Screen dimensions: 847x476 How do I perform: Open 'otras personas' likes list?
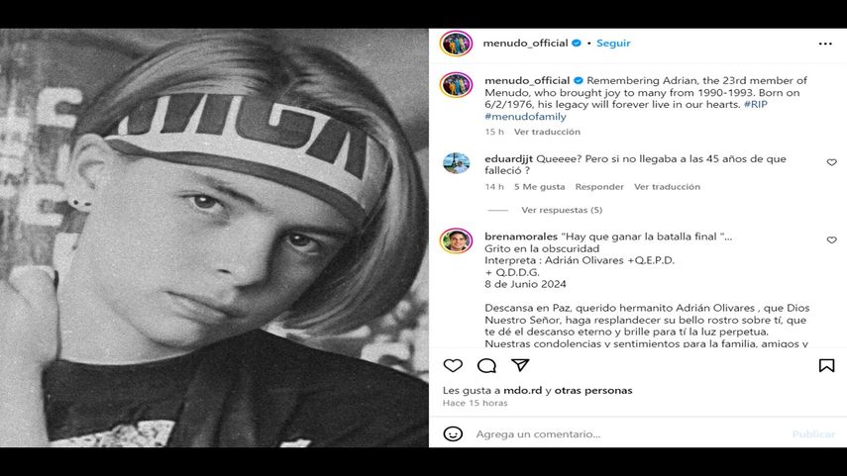592,390
